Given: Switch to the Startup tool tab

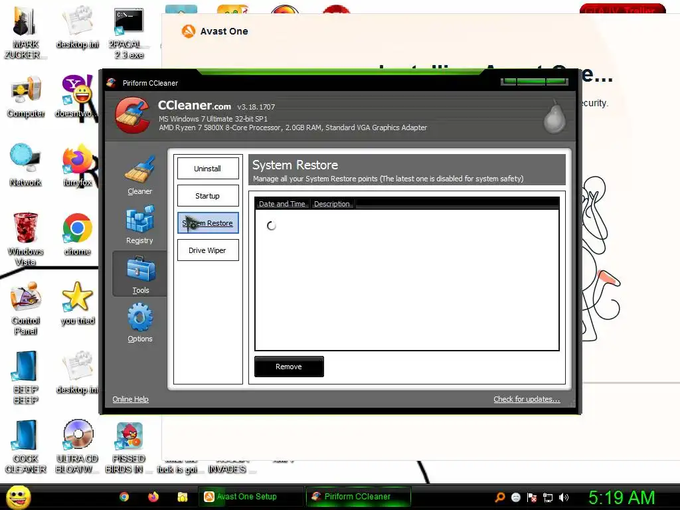Looking at the screenshot, I should [208, 196].
